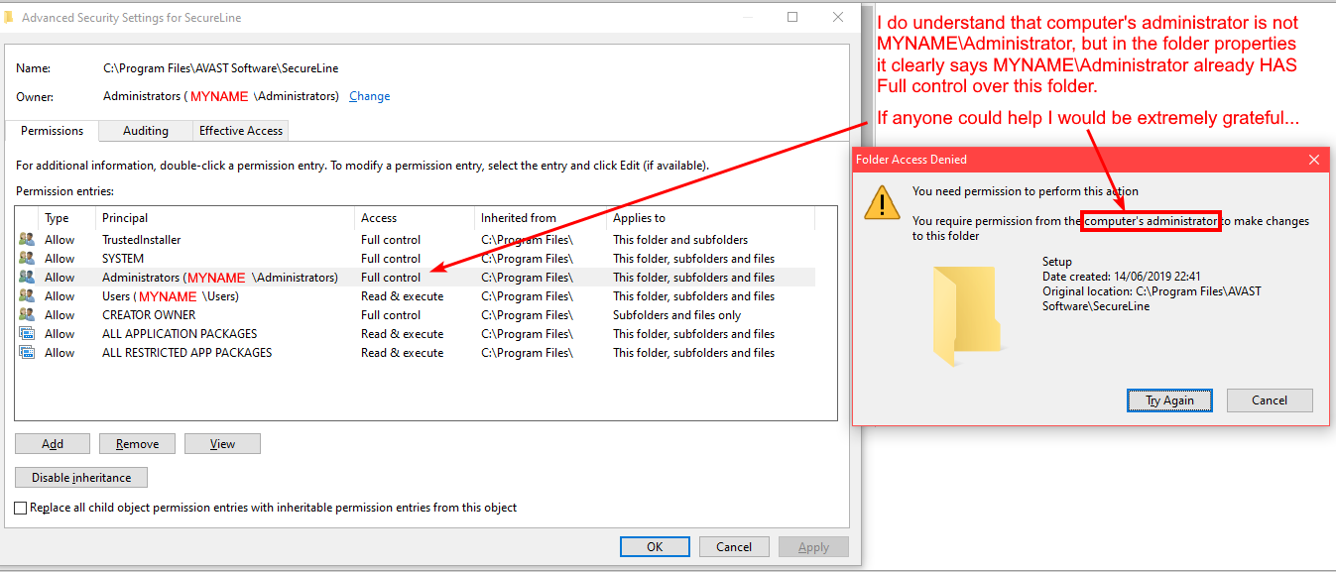Click the Applies to column header

[710, 218]
